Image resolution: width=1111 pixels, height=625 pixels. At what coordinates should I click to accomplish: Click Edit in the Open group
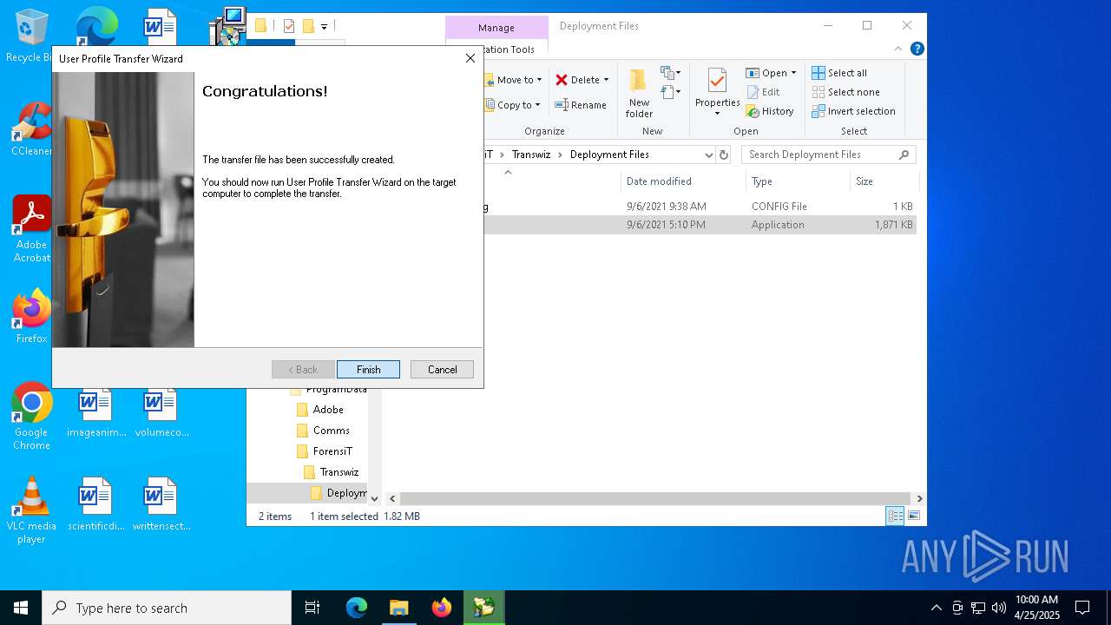click(x=763, y=92)
